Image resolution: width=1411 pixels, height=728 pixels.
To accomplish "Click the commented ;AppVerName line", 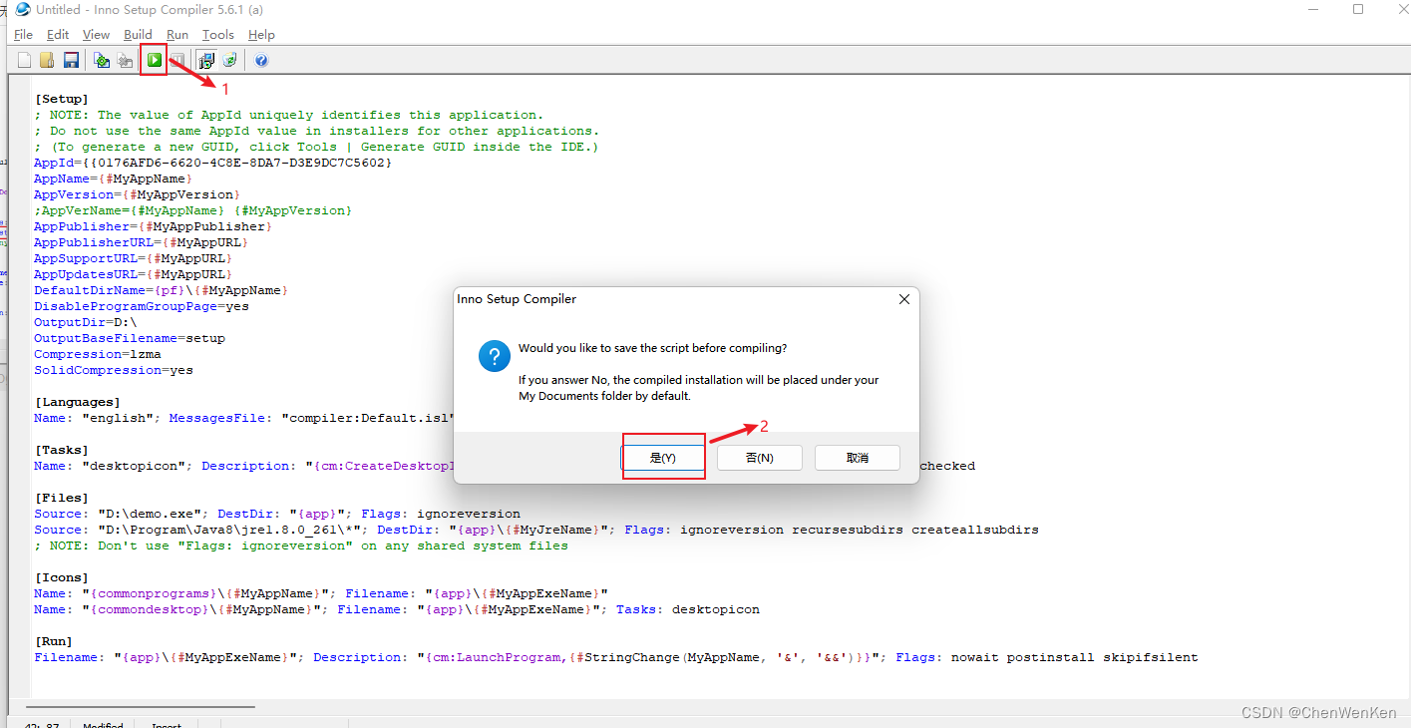I will (x=193, y=210).
